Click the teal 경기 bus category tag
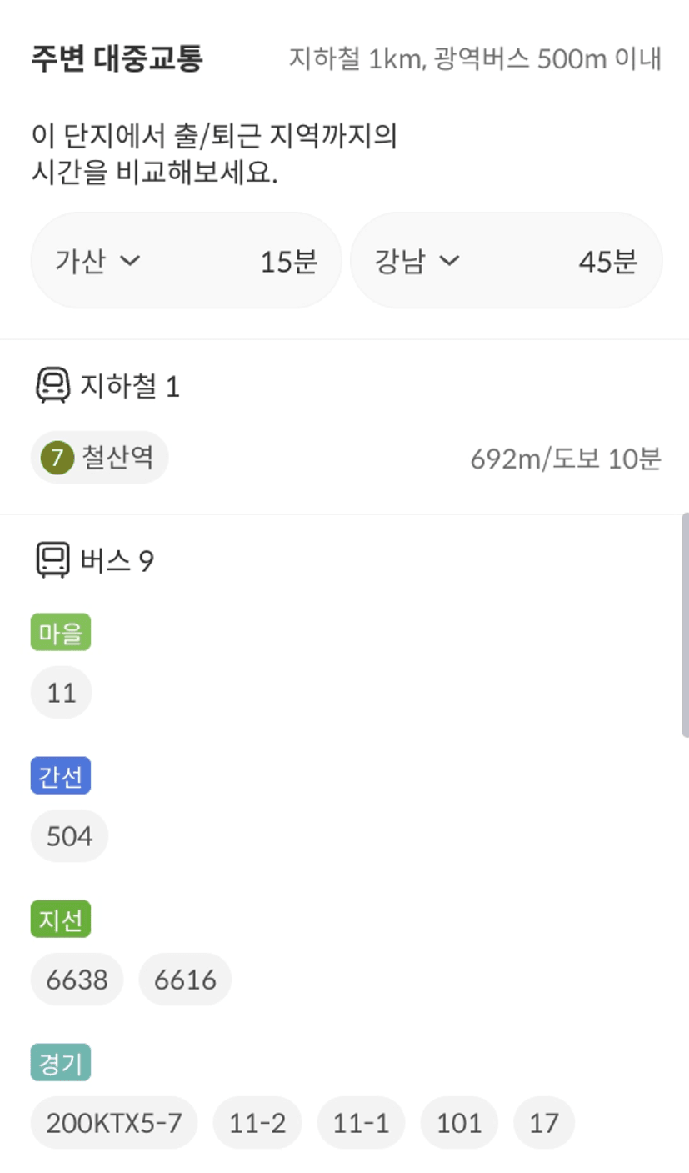This screenshot has height=1173, width=689. pyautogui.click(x=60, y=1062)
